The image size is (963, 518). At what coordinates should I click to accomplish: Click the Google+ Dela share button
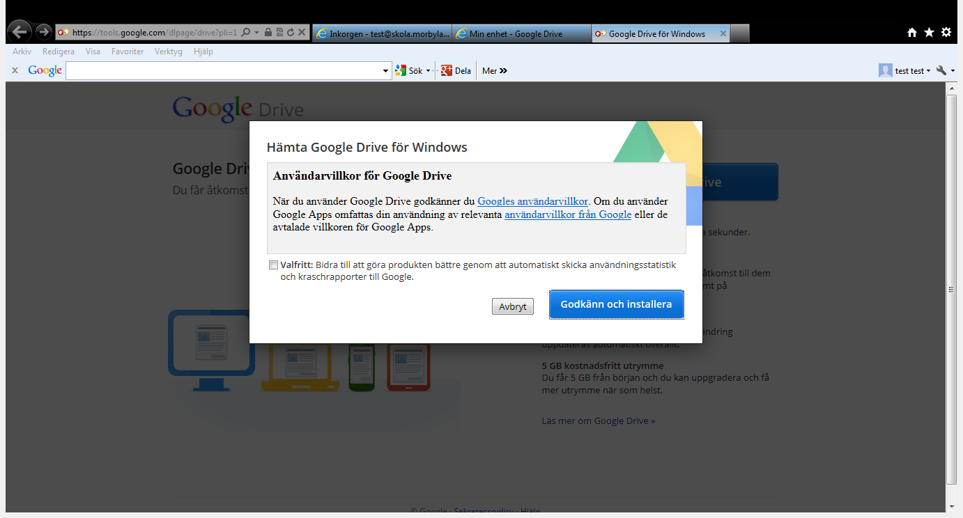click(456, 70)
